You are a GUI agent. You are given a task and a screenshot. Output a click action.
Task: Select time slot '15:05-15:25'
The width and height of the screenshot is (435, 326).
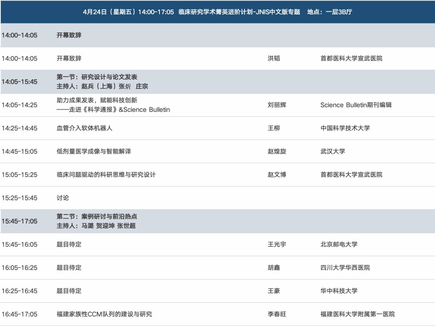point(19,175)
